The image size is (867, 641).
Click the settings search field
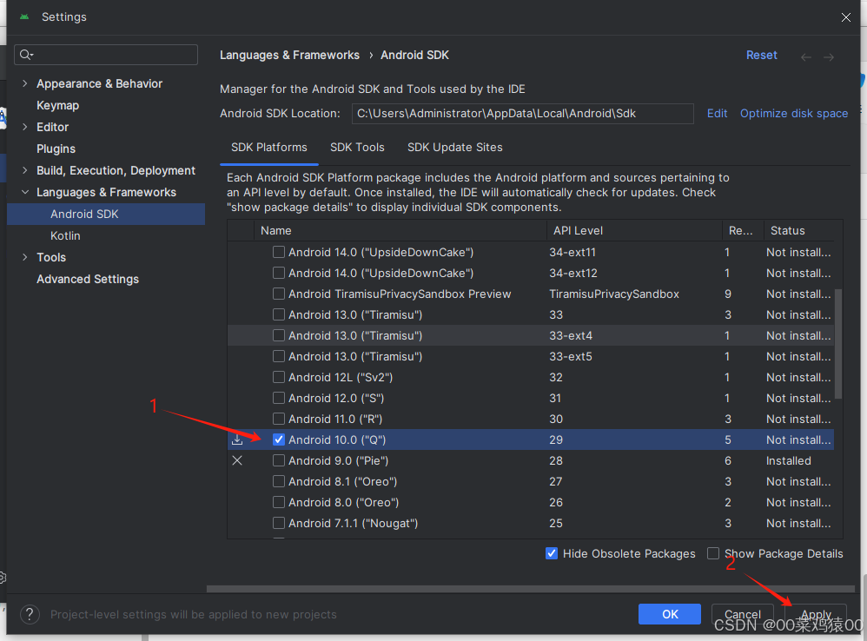coord(106,55)
